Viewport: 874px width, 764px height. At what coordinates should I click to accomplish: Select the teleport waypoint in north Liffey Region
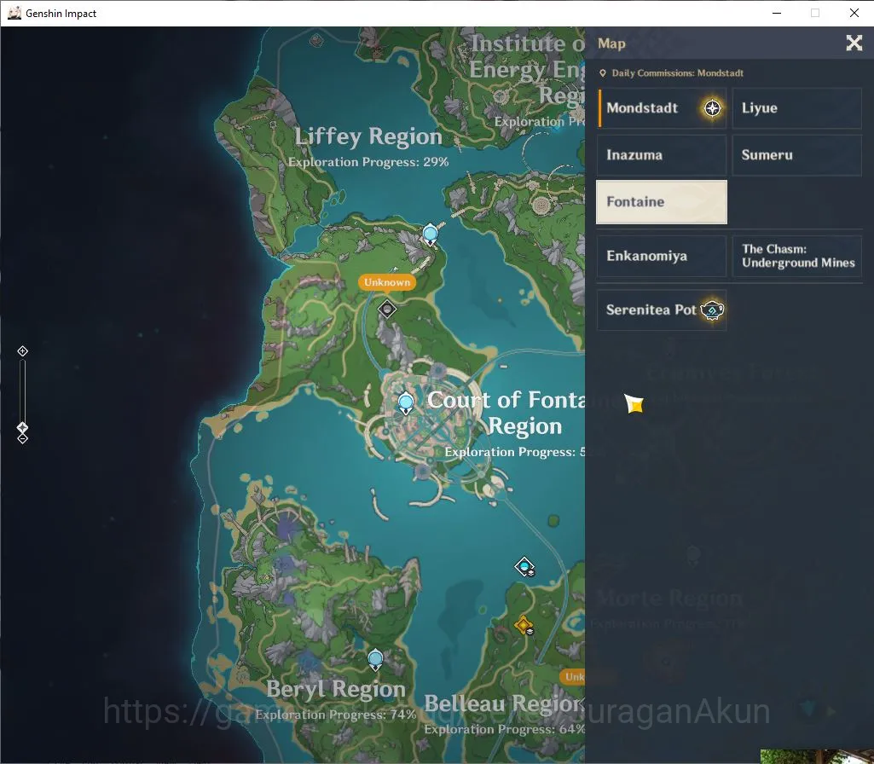[430, 234]
